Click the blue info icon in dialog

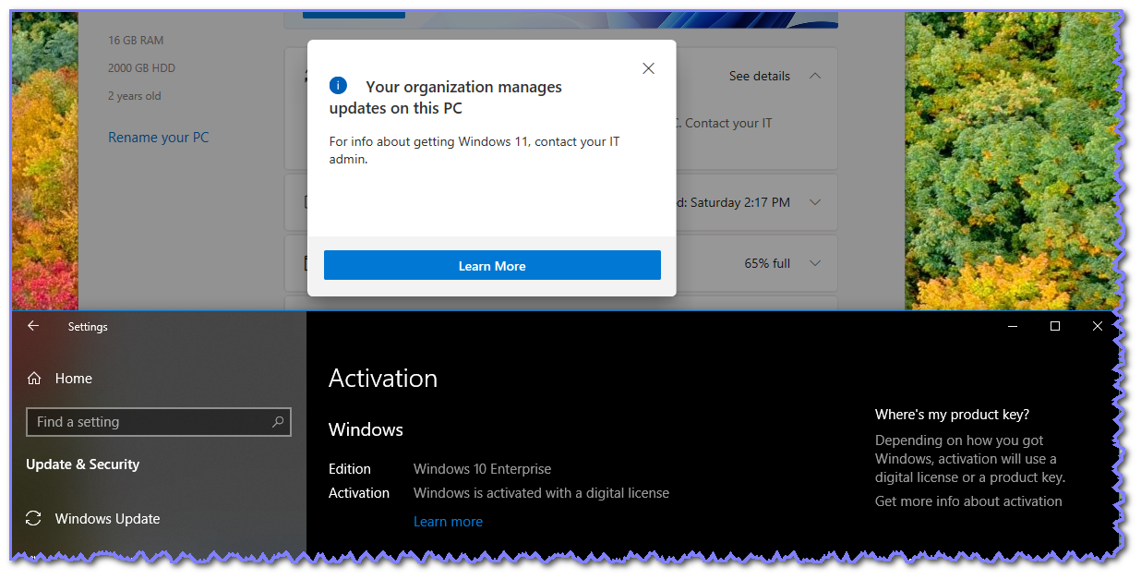[x=338, y=86]
